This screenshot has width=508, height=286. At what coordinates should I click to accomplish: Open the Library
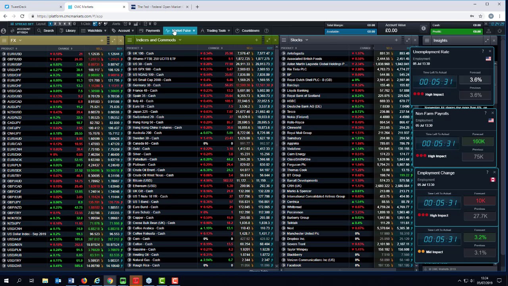point(67,31)
